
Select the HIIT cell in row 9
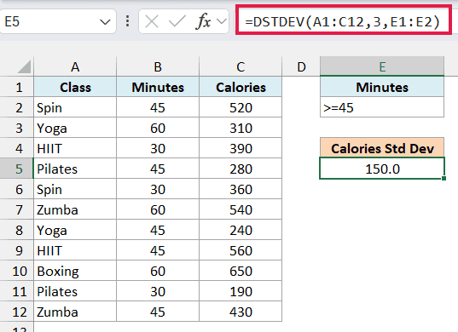pos(75,250)
